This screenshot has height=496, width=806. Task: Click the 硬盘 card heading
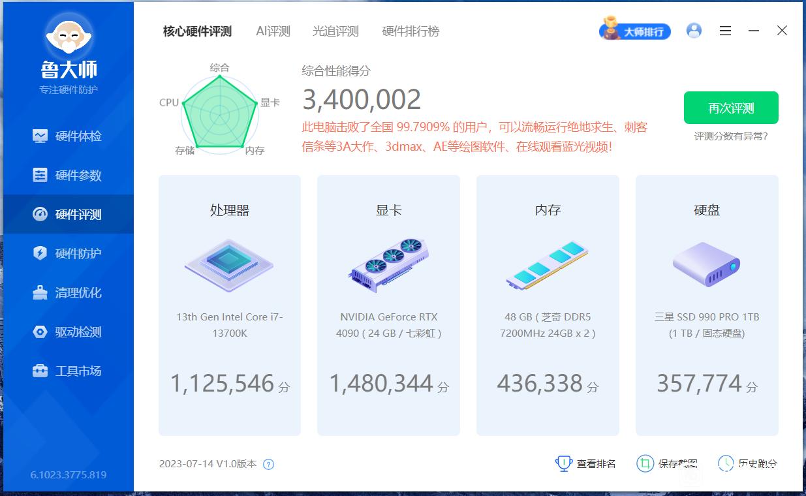(707, 210)
